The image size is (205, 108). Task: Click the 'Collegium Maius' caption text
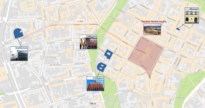(91, 38)
